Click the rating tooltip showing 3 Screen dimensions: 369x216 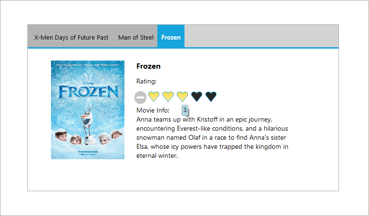(185, 110)
